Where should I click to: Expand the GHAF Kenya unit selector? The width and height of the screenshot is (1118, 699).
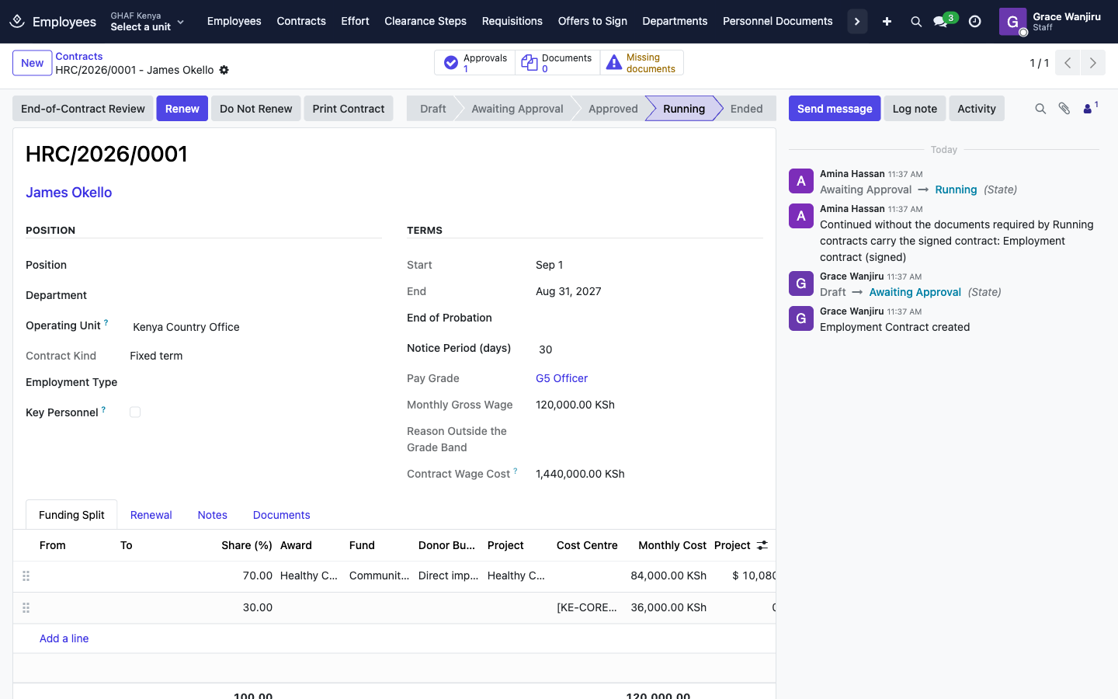click(x=148, y=22)
